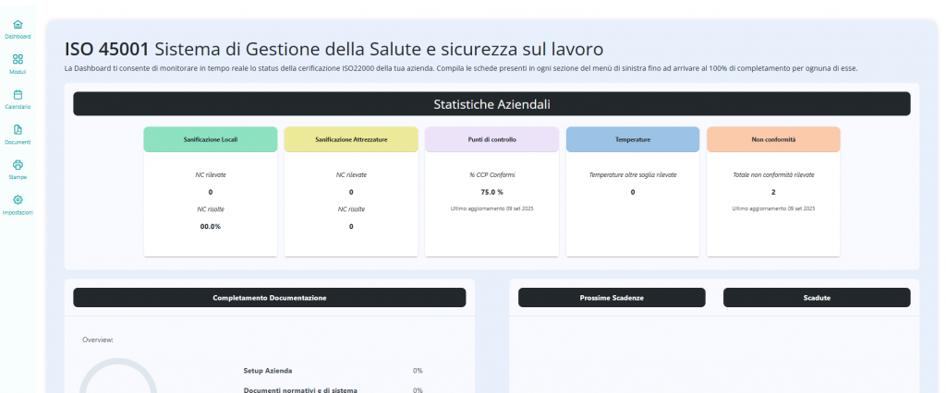Image resolution: width=946 pixels, height=393 pixels.
Task: Click last update date under Non conformità
Action: point(773,208)
